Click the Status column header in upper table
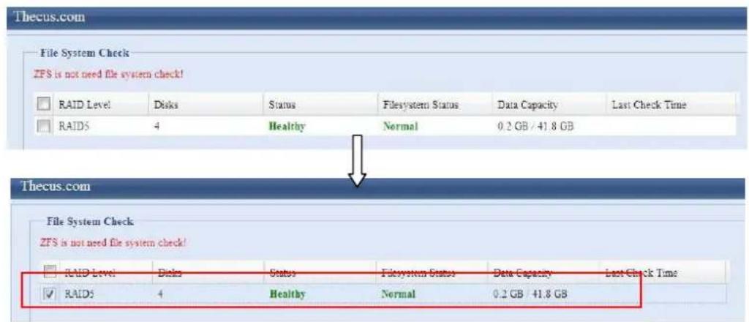Image resolution: width=749 pixels, height=322 pixels. [282, 105]
